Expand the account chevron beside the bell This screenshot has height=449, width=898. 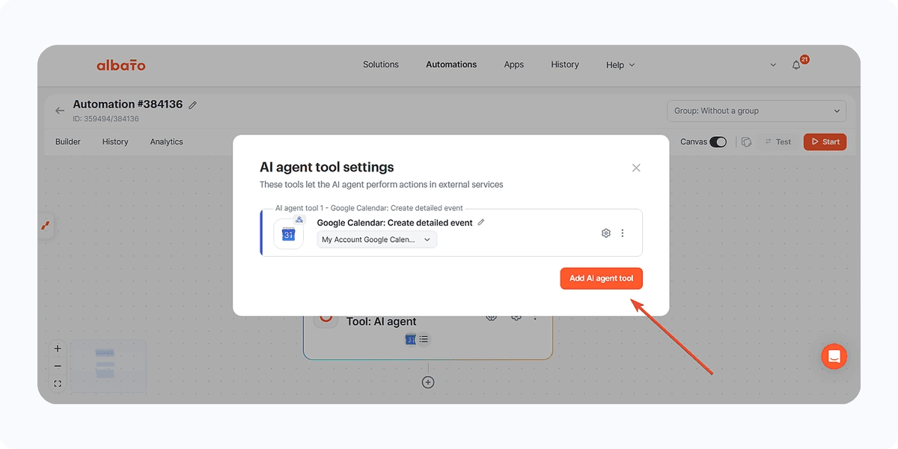(x=773, y=65)
